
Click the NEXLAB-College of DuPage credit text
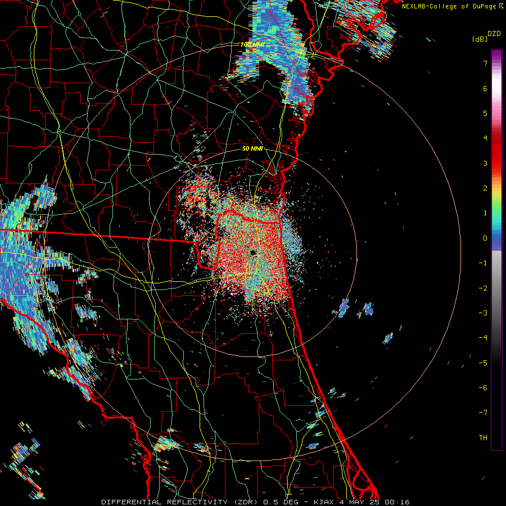(450, 6)
